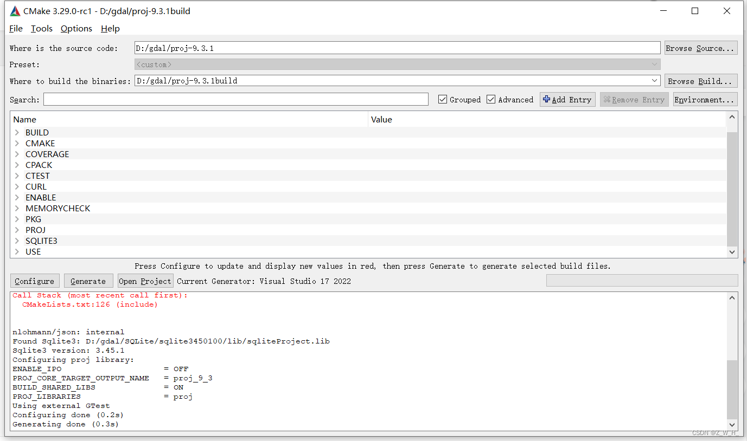This screenshot has width=747, height=441.
Task: Click 'Current Generator: Visual Studio 17 2022' label
Action: 264,281
